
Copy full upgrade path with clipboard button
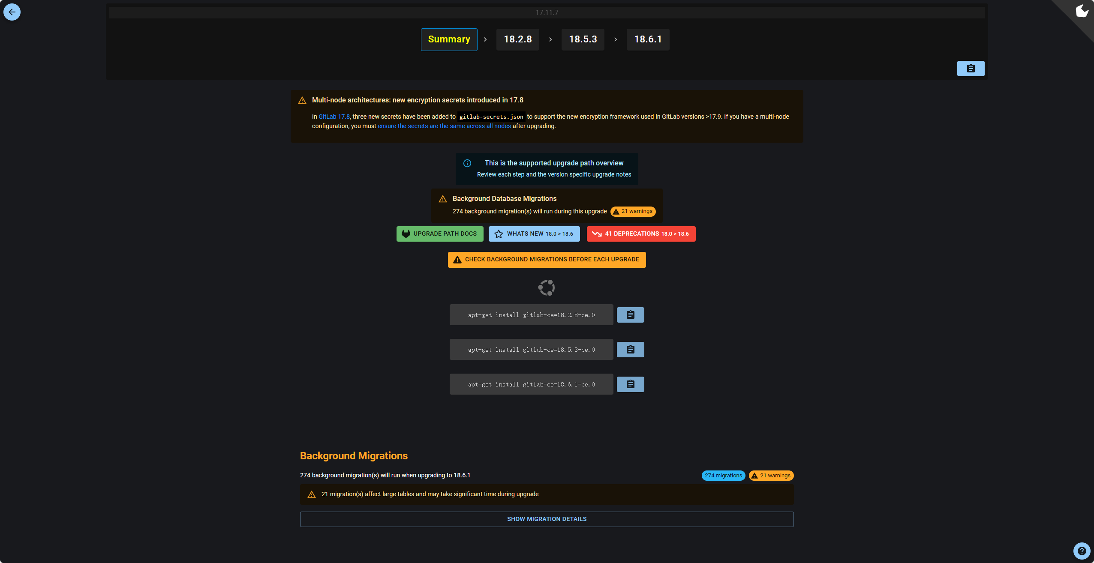(971, 69)
